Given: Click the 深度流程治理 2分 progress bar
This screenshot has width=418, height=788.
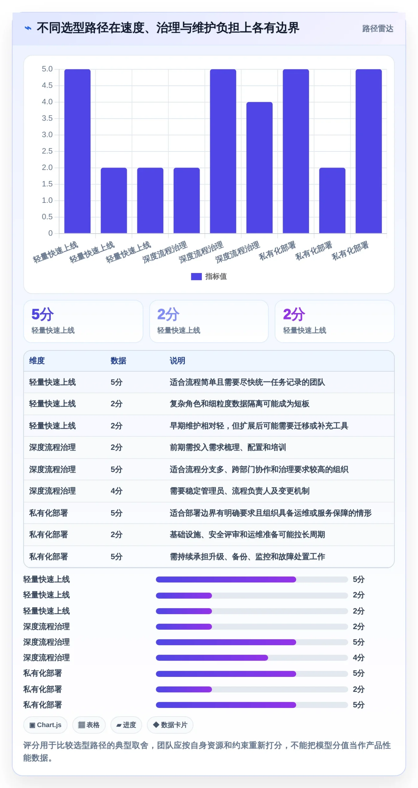Looking at the screenshot, I should coord(252,626).
